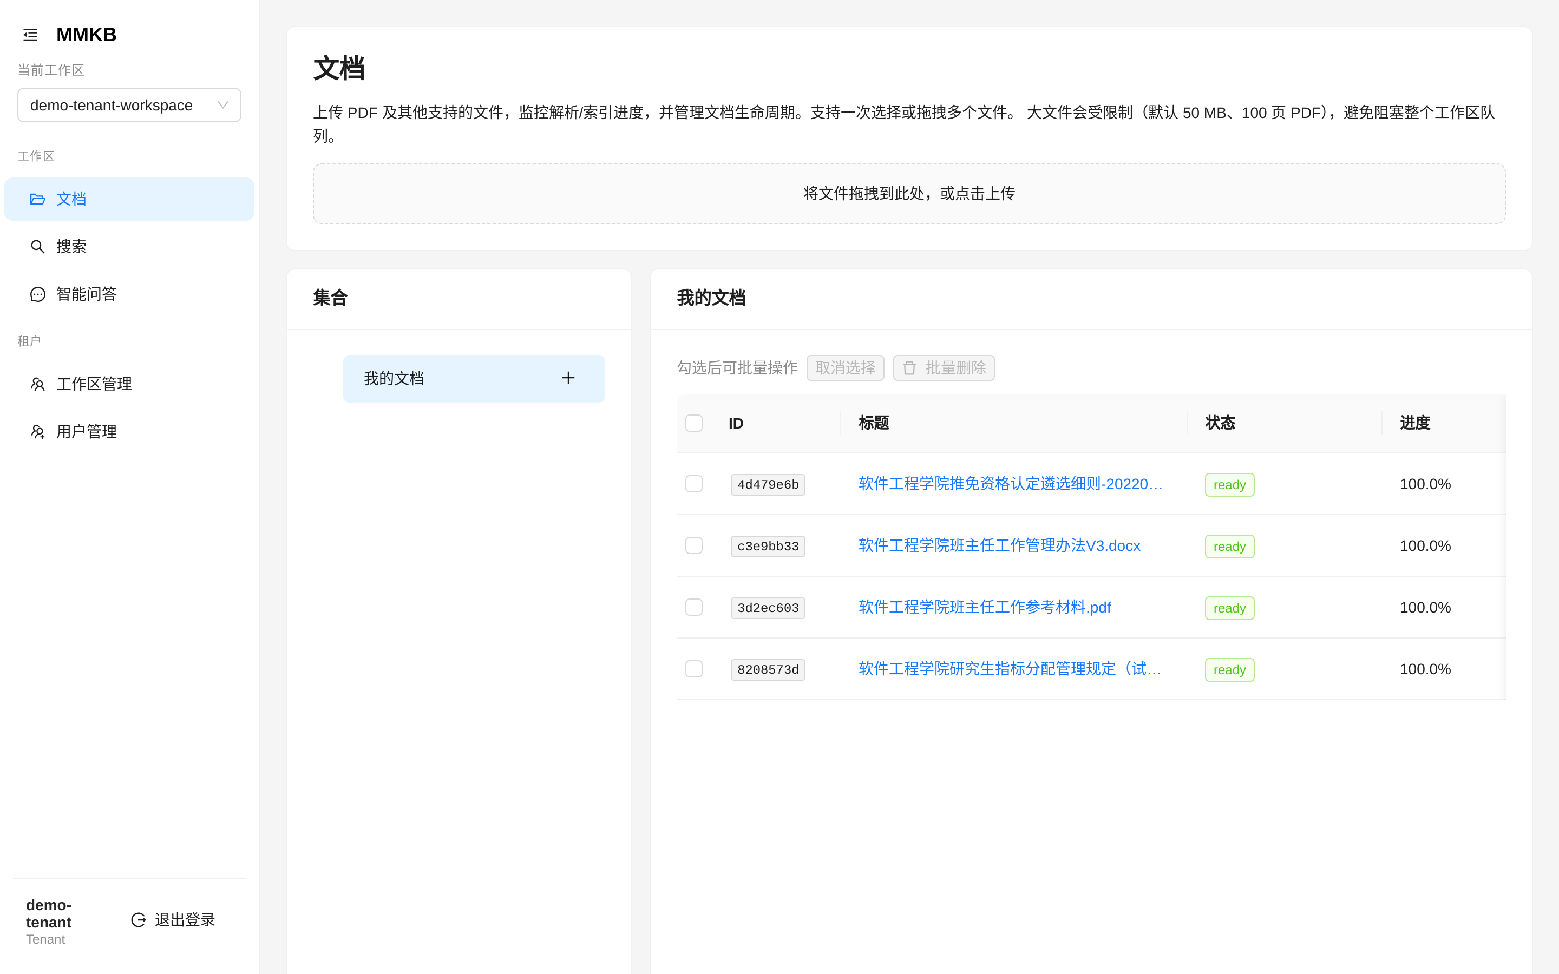The image size is (1559, 974).
Task: Check the box for row c3e9bb33
Action: pyautogui.click(x=694, y=545)
